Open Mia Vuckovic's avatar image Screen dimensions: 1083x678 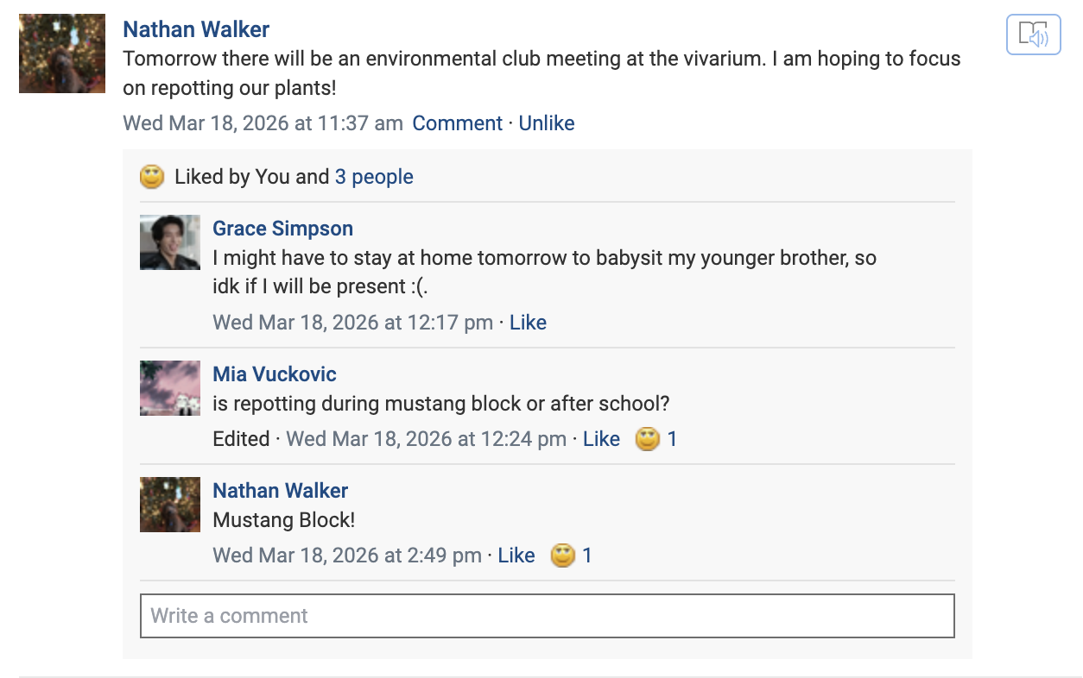pyautogui.click(x=170, y=388)
